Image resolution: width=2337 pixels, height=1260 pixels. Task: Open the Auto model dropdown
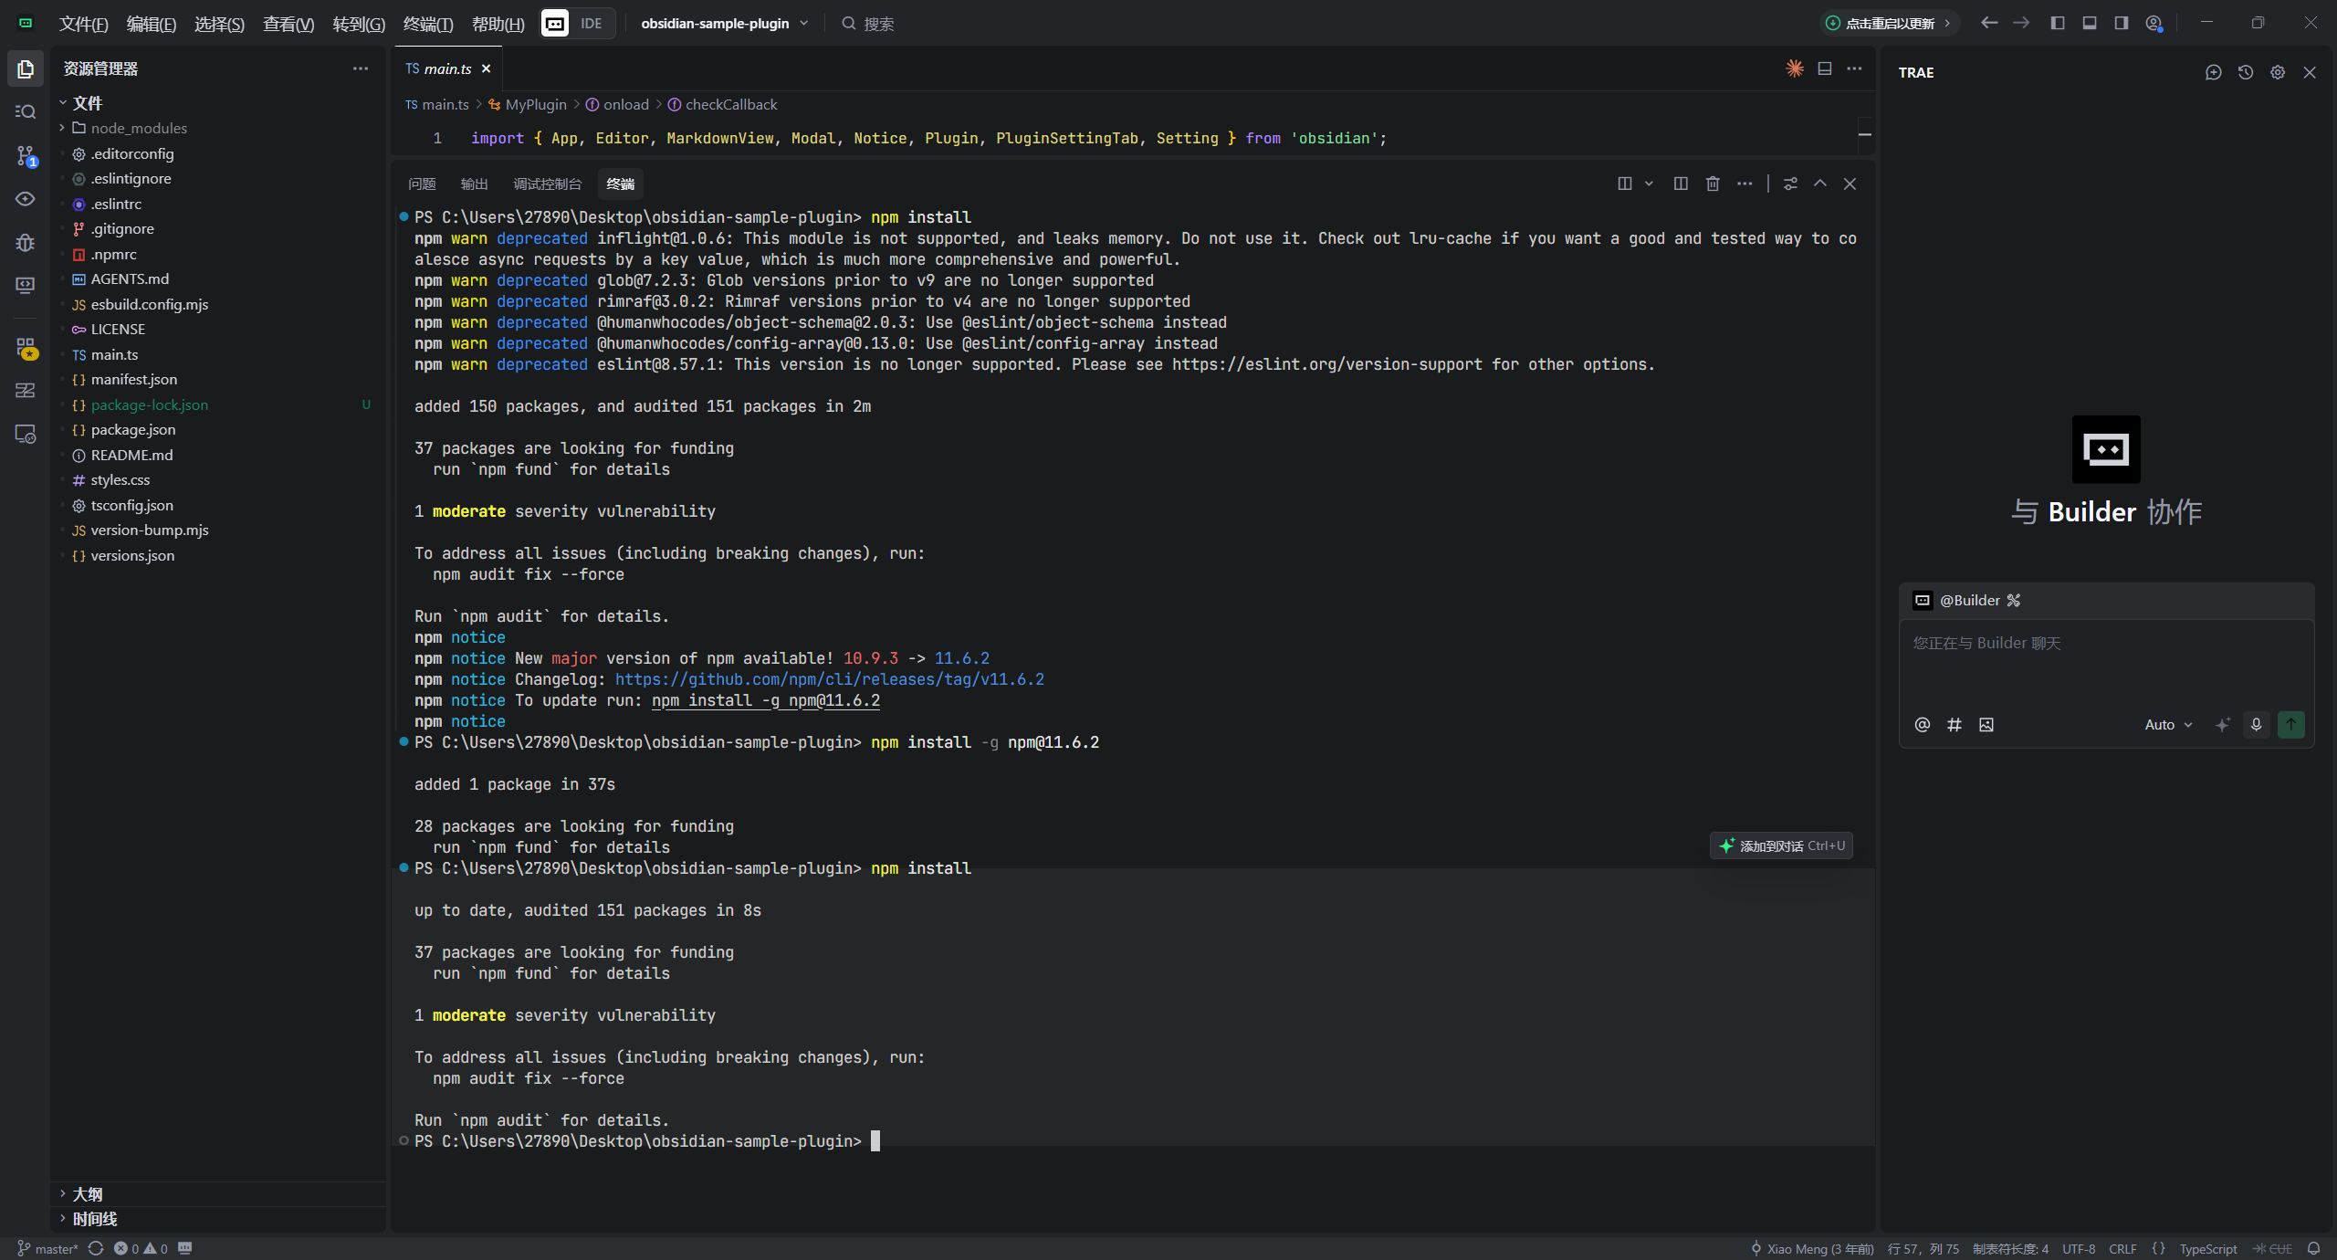pos(2168,724)
